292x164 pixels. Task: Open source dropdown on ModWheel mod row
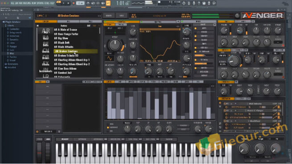click(235, 121)
